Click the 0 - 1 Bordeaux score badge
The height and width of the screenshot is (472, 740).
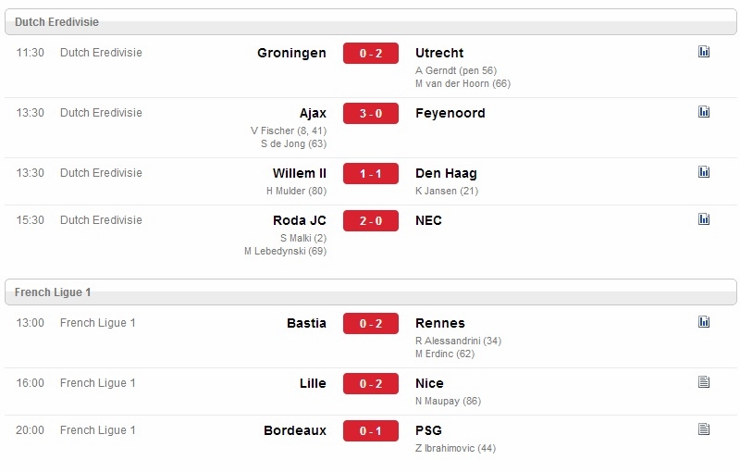(371, 431)
